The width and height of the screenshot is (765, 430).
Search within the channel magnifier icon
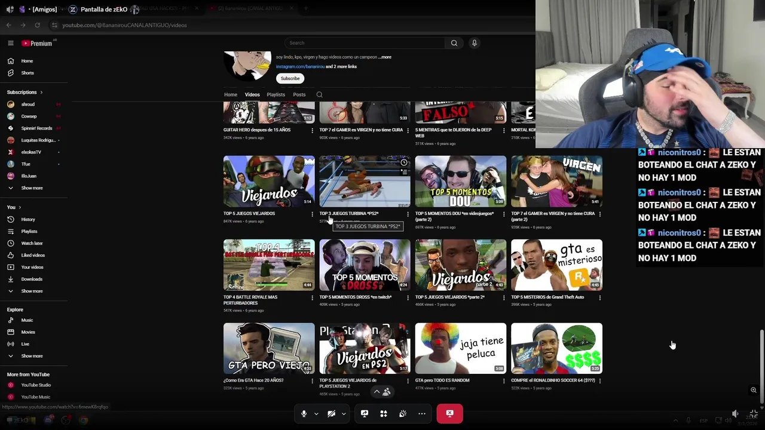tap(319, 94)
